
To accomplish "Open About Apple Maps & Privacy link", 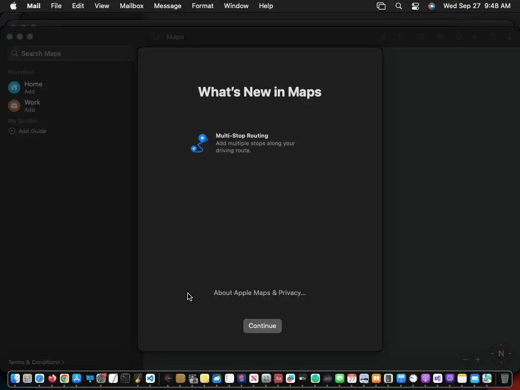I will click(259, 292).
